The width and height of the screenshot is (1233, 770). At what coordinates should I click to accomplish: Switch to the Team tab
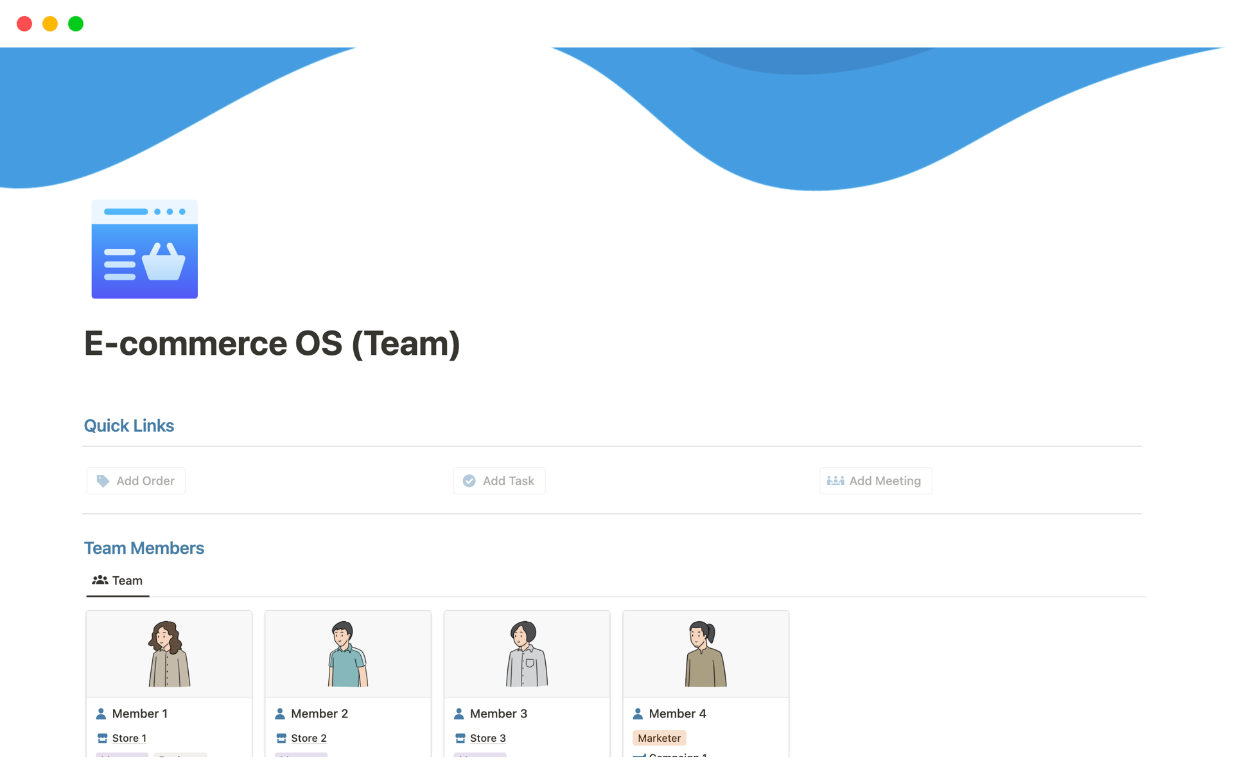point(118,580)
